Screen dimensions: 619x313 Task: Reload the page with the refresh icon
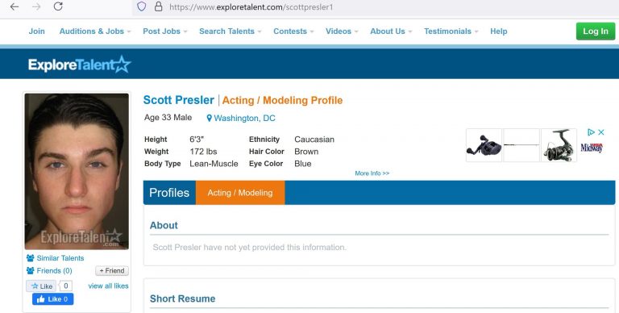tap(58, 6)
